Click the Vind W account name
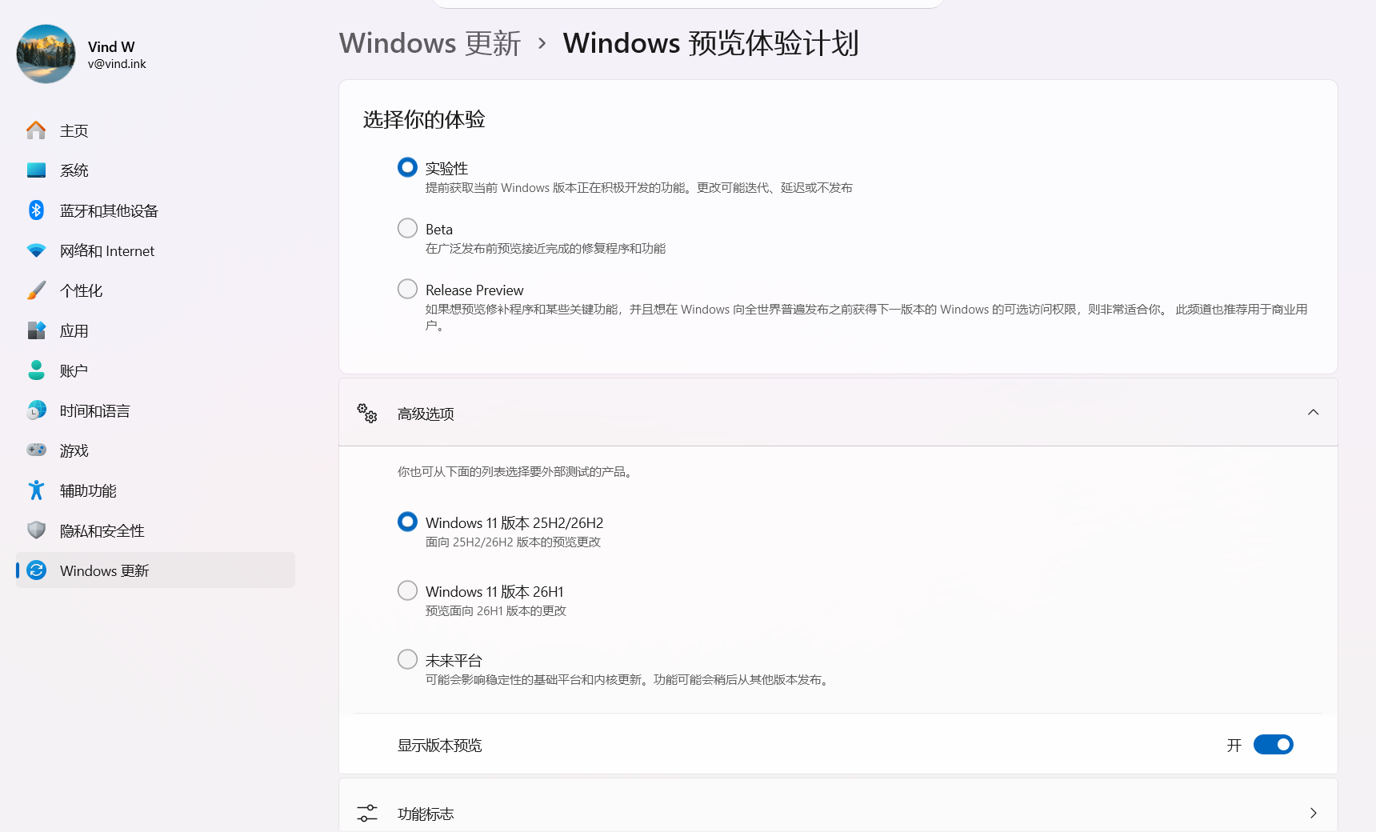The width and height of the screenshot is (1376, 832). (111, 46)
